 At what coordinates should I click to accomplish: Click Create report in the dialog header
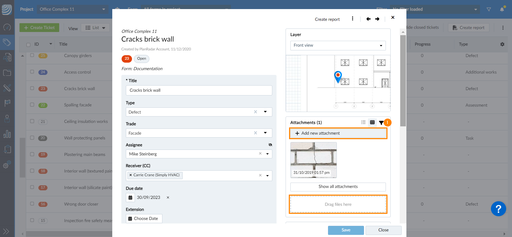(x=327, y=19)
